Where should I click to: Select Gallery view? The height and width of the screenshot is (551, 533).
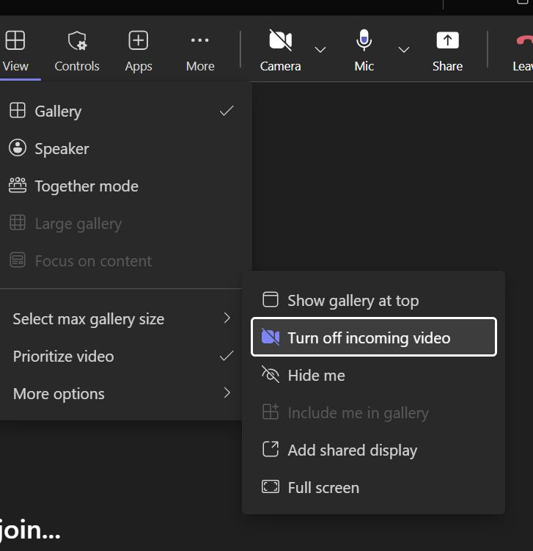click(121, 111)
